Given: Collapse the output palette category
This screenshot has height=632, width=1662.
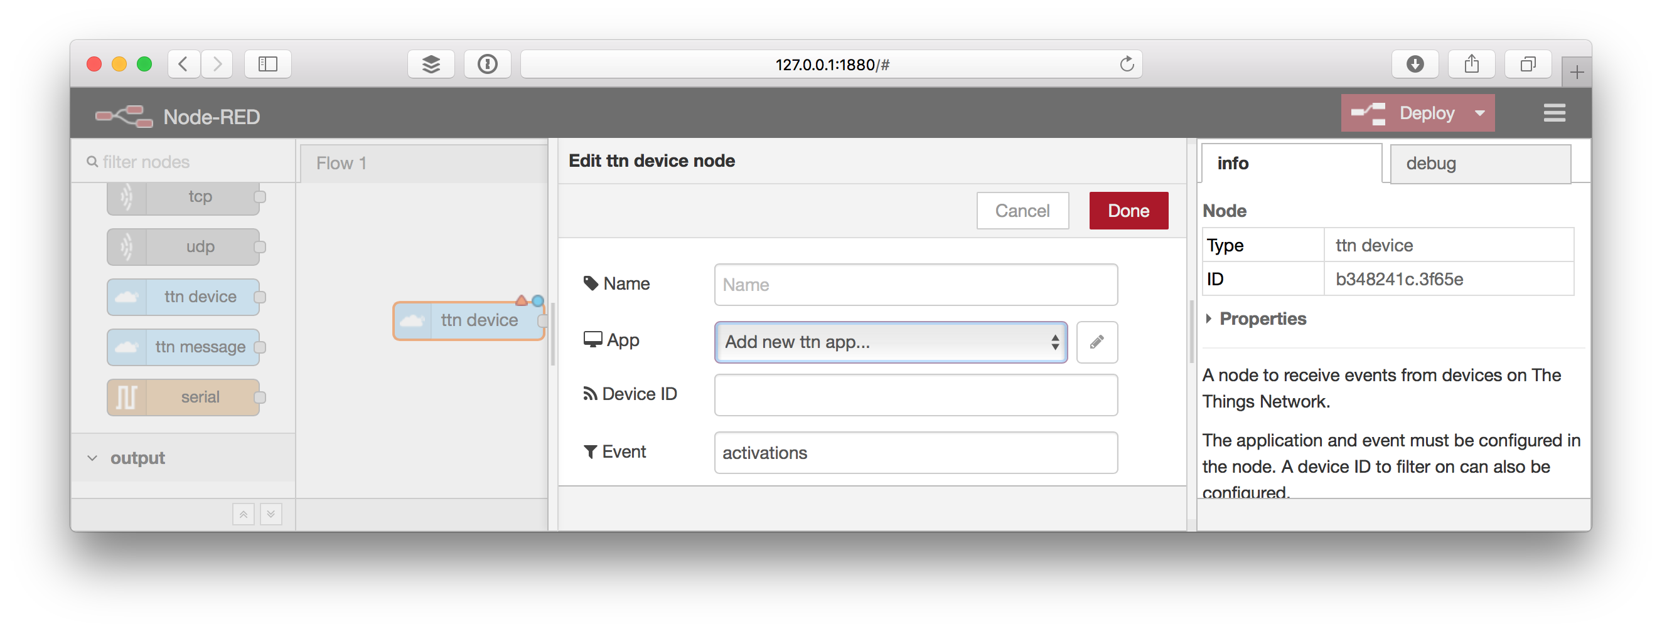Looking at the screenshot, I should pos(183,458).
